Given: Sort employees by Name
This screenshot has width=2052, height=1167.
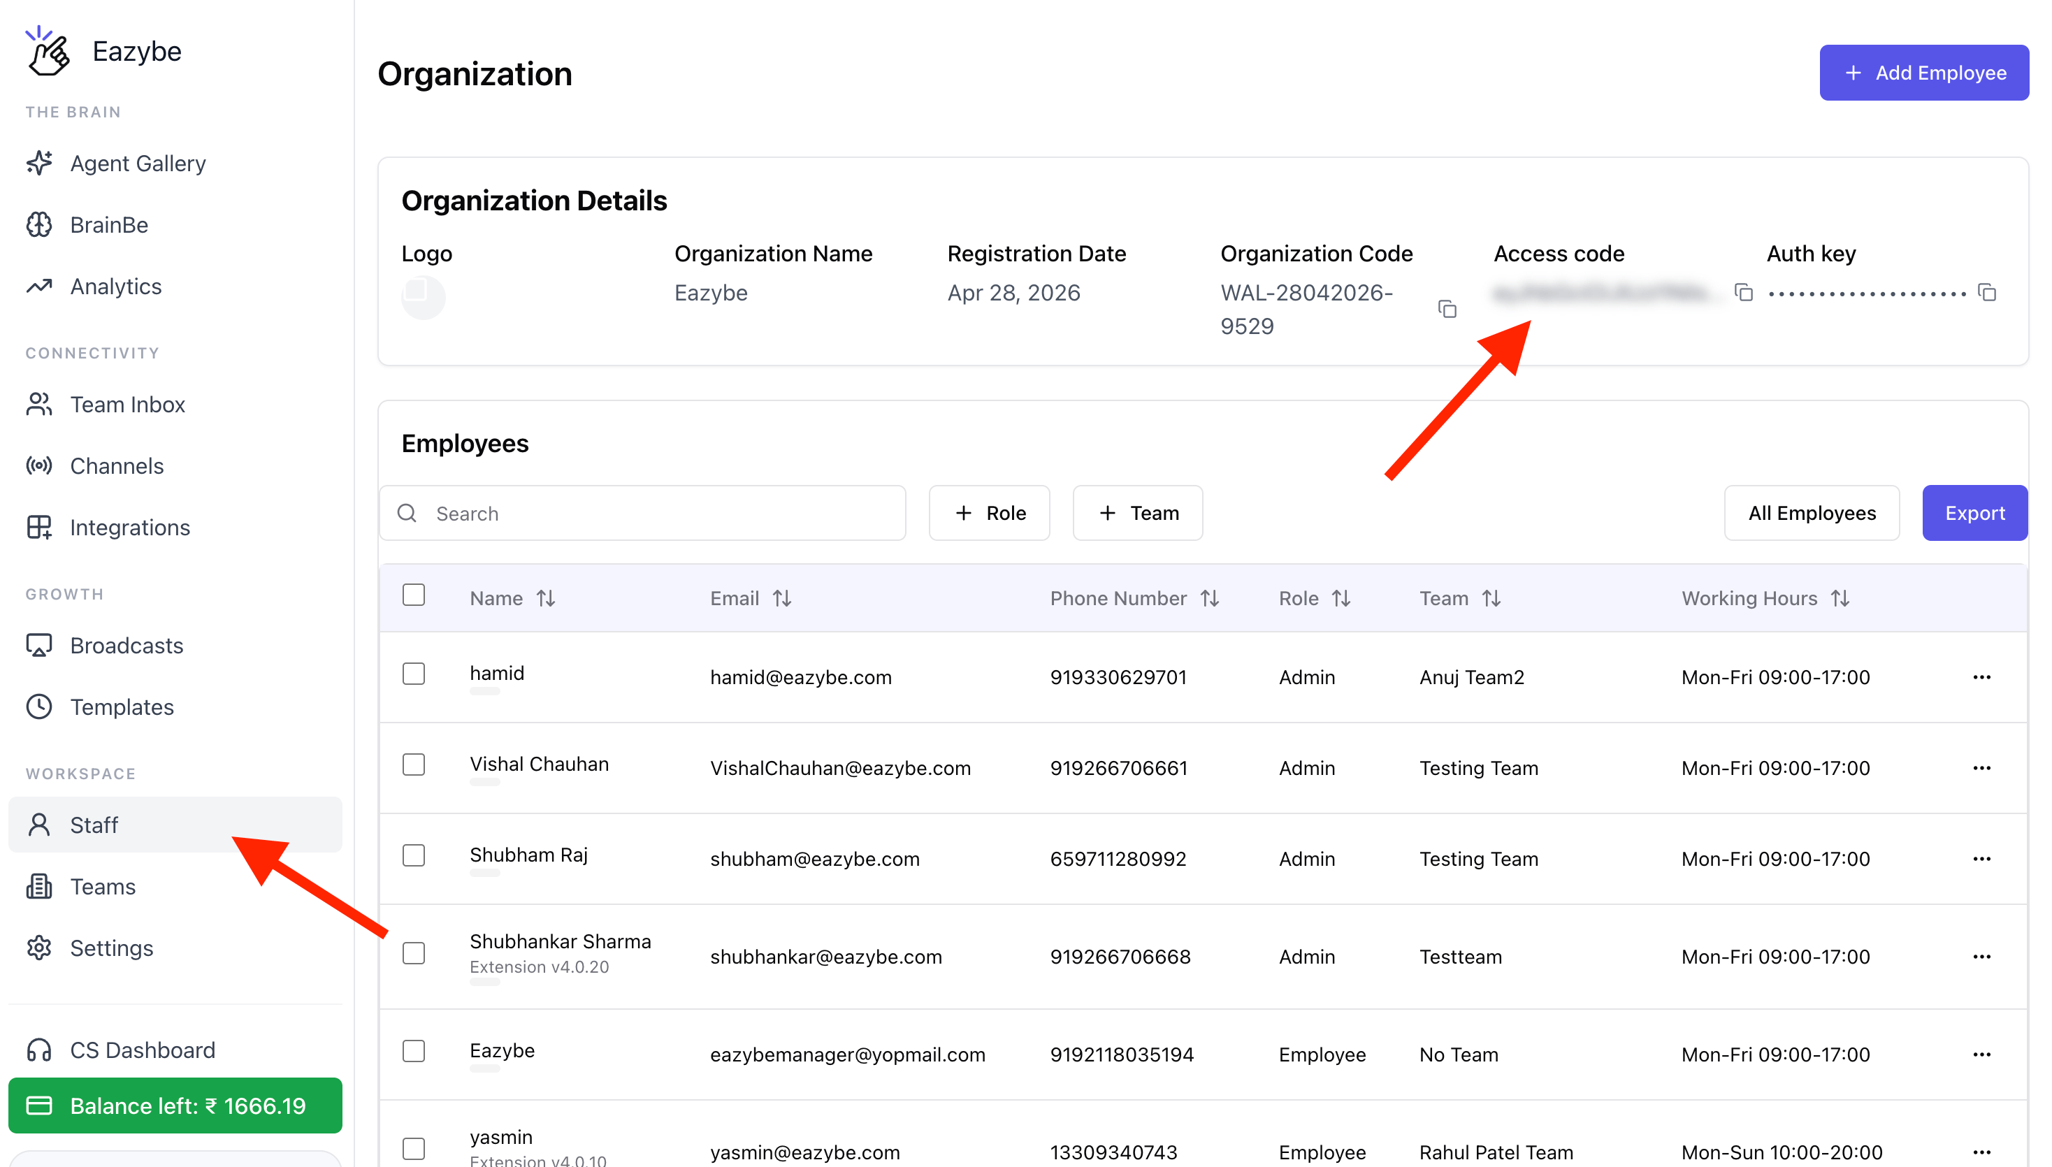Looking at the screenshot, I should coord(546,599).
